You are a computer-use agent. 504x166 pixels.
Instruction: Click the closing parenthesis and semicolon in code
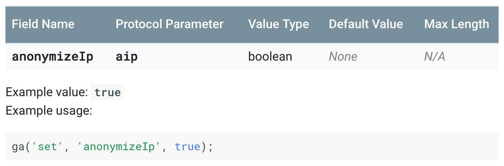point(207,147)
